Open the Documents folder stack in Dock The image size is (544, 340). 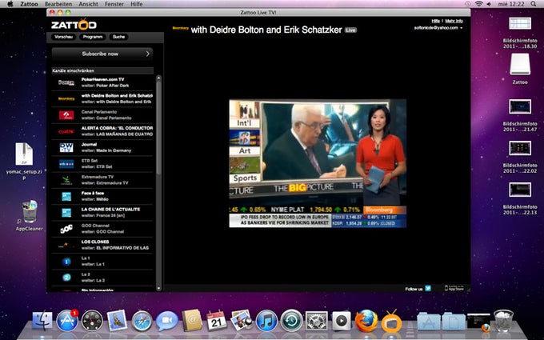pos(453,322)
